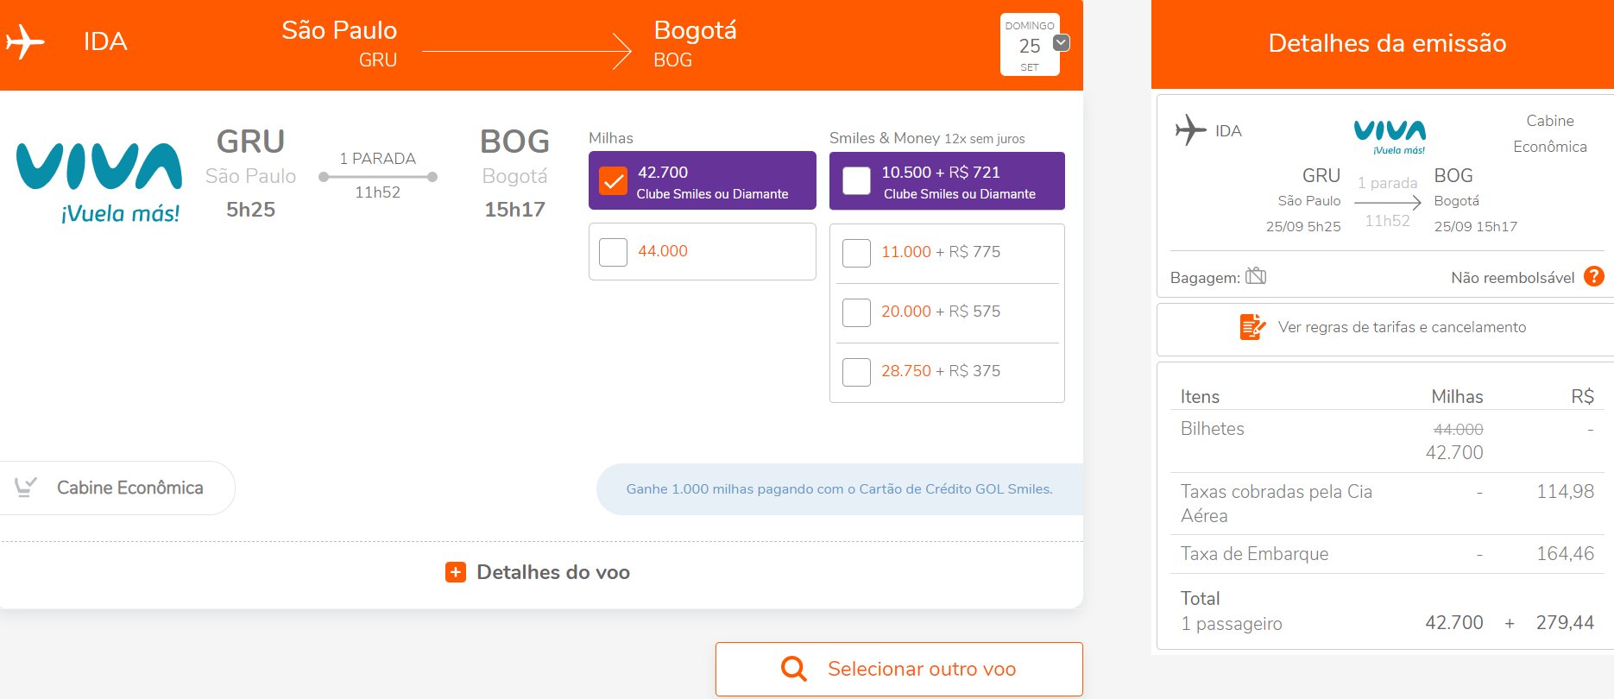Screen dimensions: 1614x699
Task: Click the Selecionar outro voo button
Action: tap(898, 669)
